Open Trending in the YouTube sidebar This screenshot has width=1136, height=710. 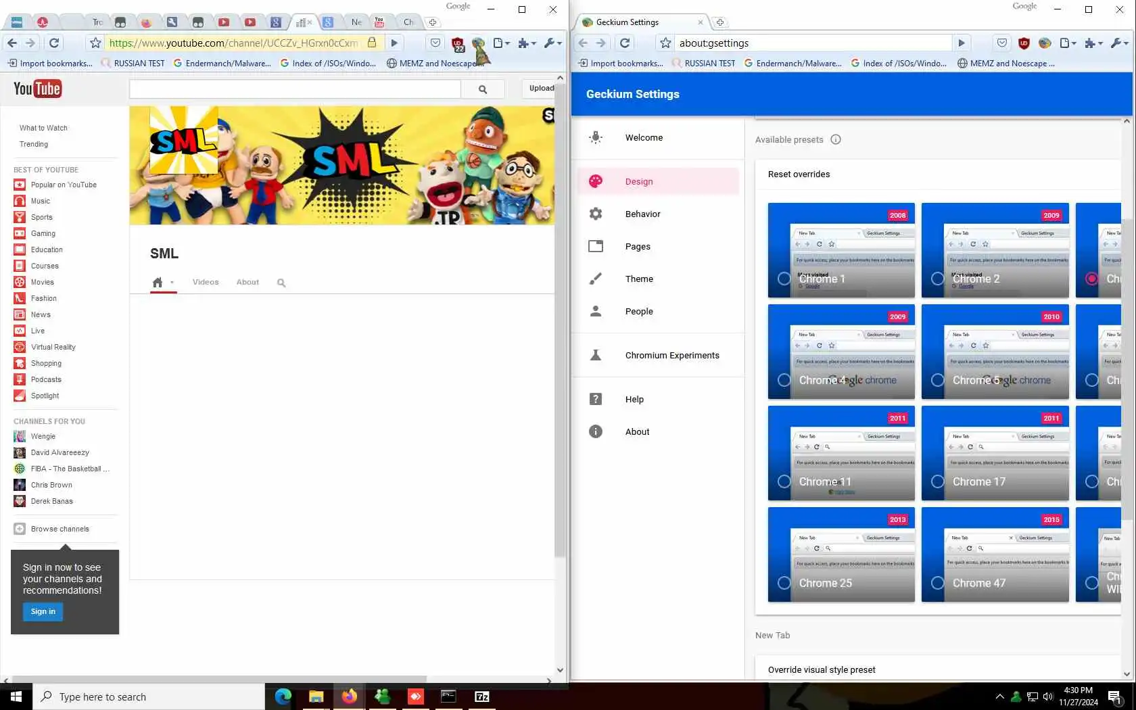34,144
